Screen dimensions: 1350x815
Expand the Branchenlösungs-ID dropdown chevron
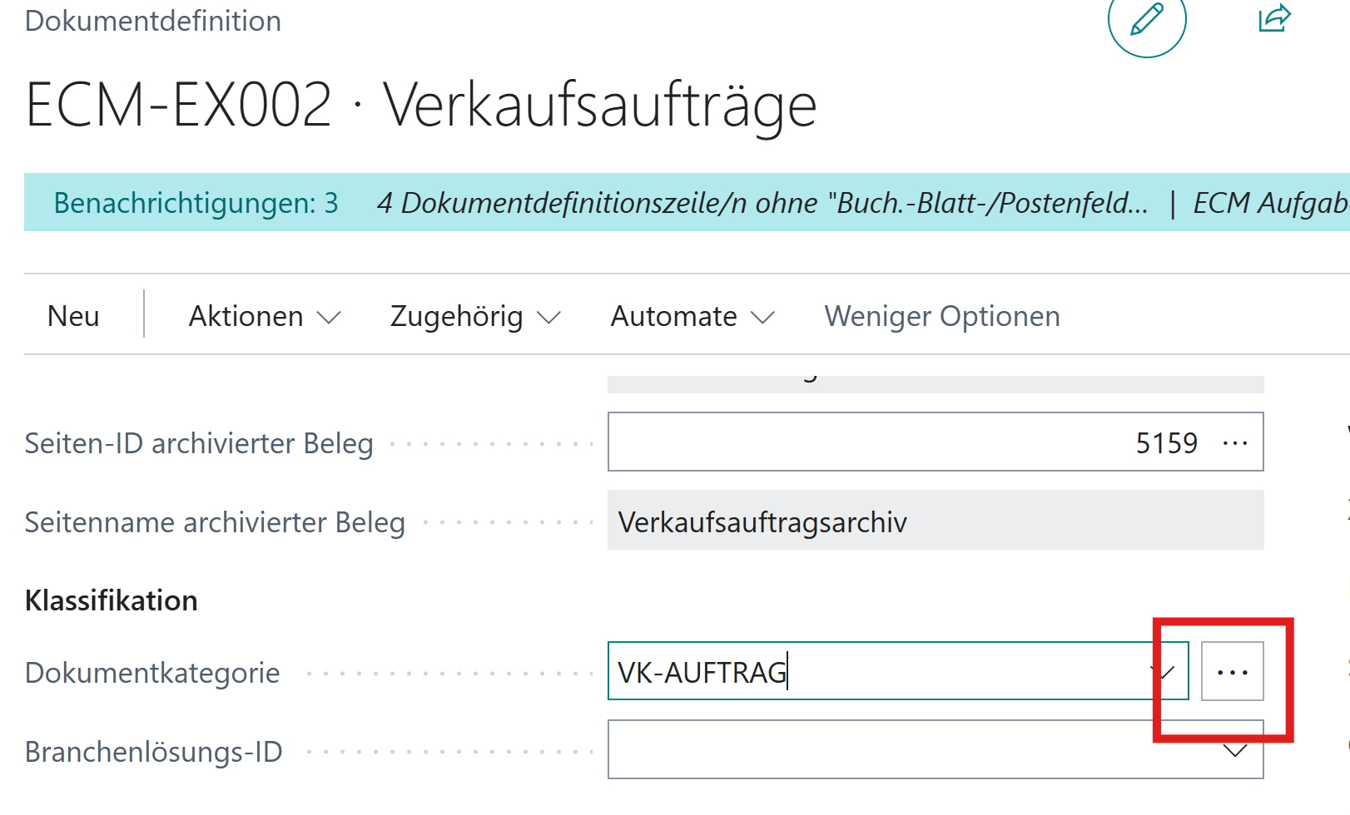[x=1235, y=750]
